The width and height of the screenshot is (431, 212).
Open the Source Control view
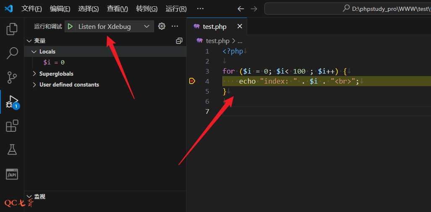(12, 77)
